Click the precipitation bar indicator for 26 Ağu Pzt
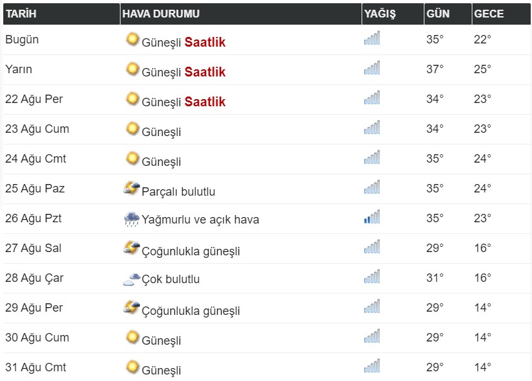This screenshot has width=532, height=381. [372, 217]
